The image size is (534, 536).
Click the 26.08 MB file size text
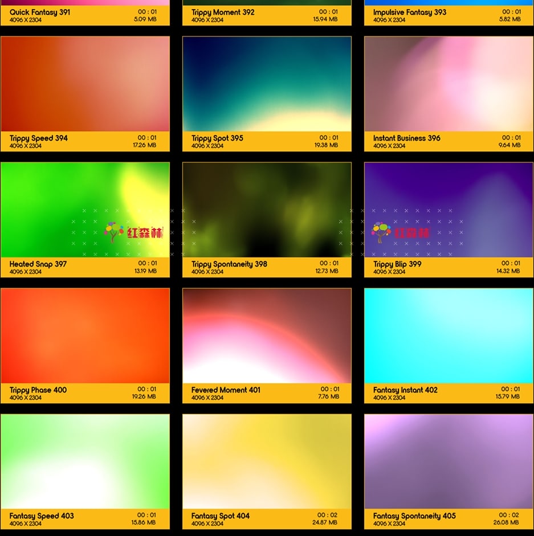506,522
